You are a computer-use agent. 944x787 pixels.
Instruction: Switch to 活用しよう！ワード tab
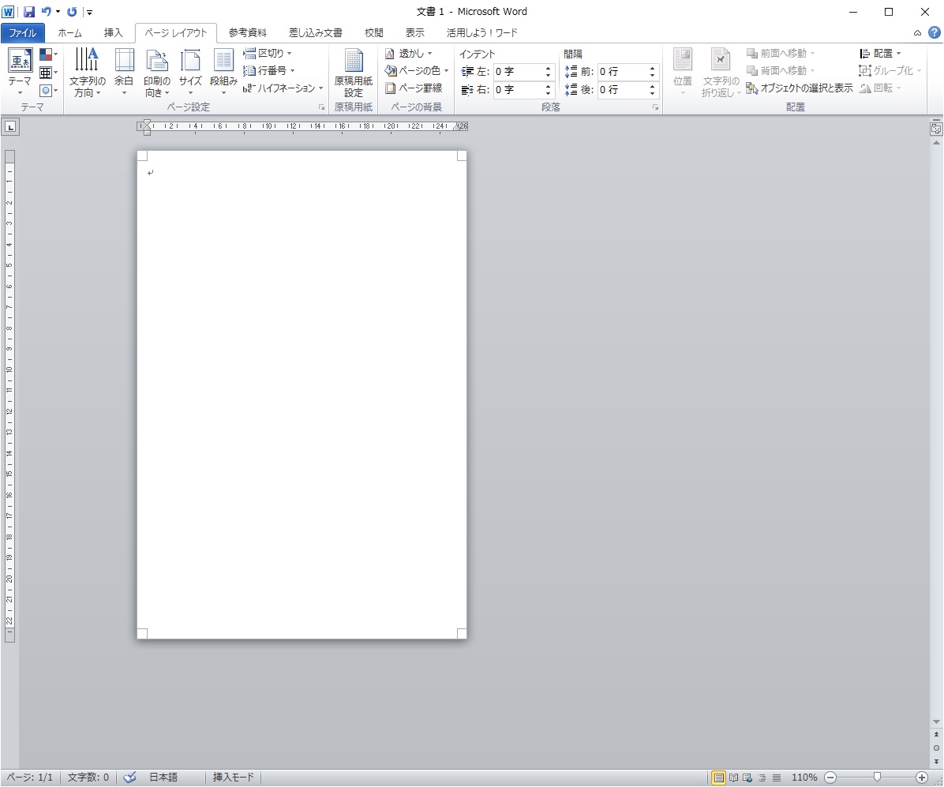[x=482, y=33]
